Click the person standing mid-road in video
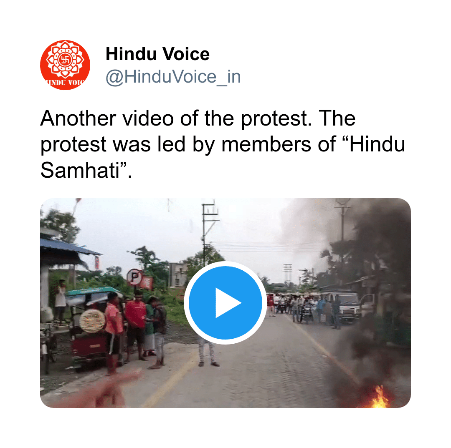451x448 pixels. (x=208, y=355)
